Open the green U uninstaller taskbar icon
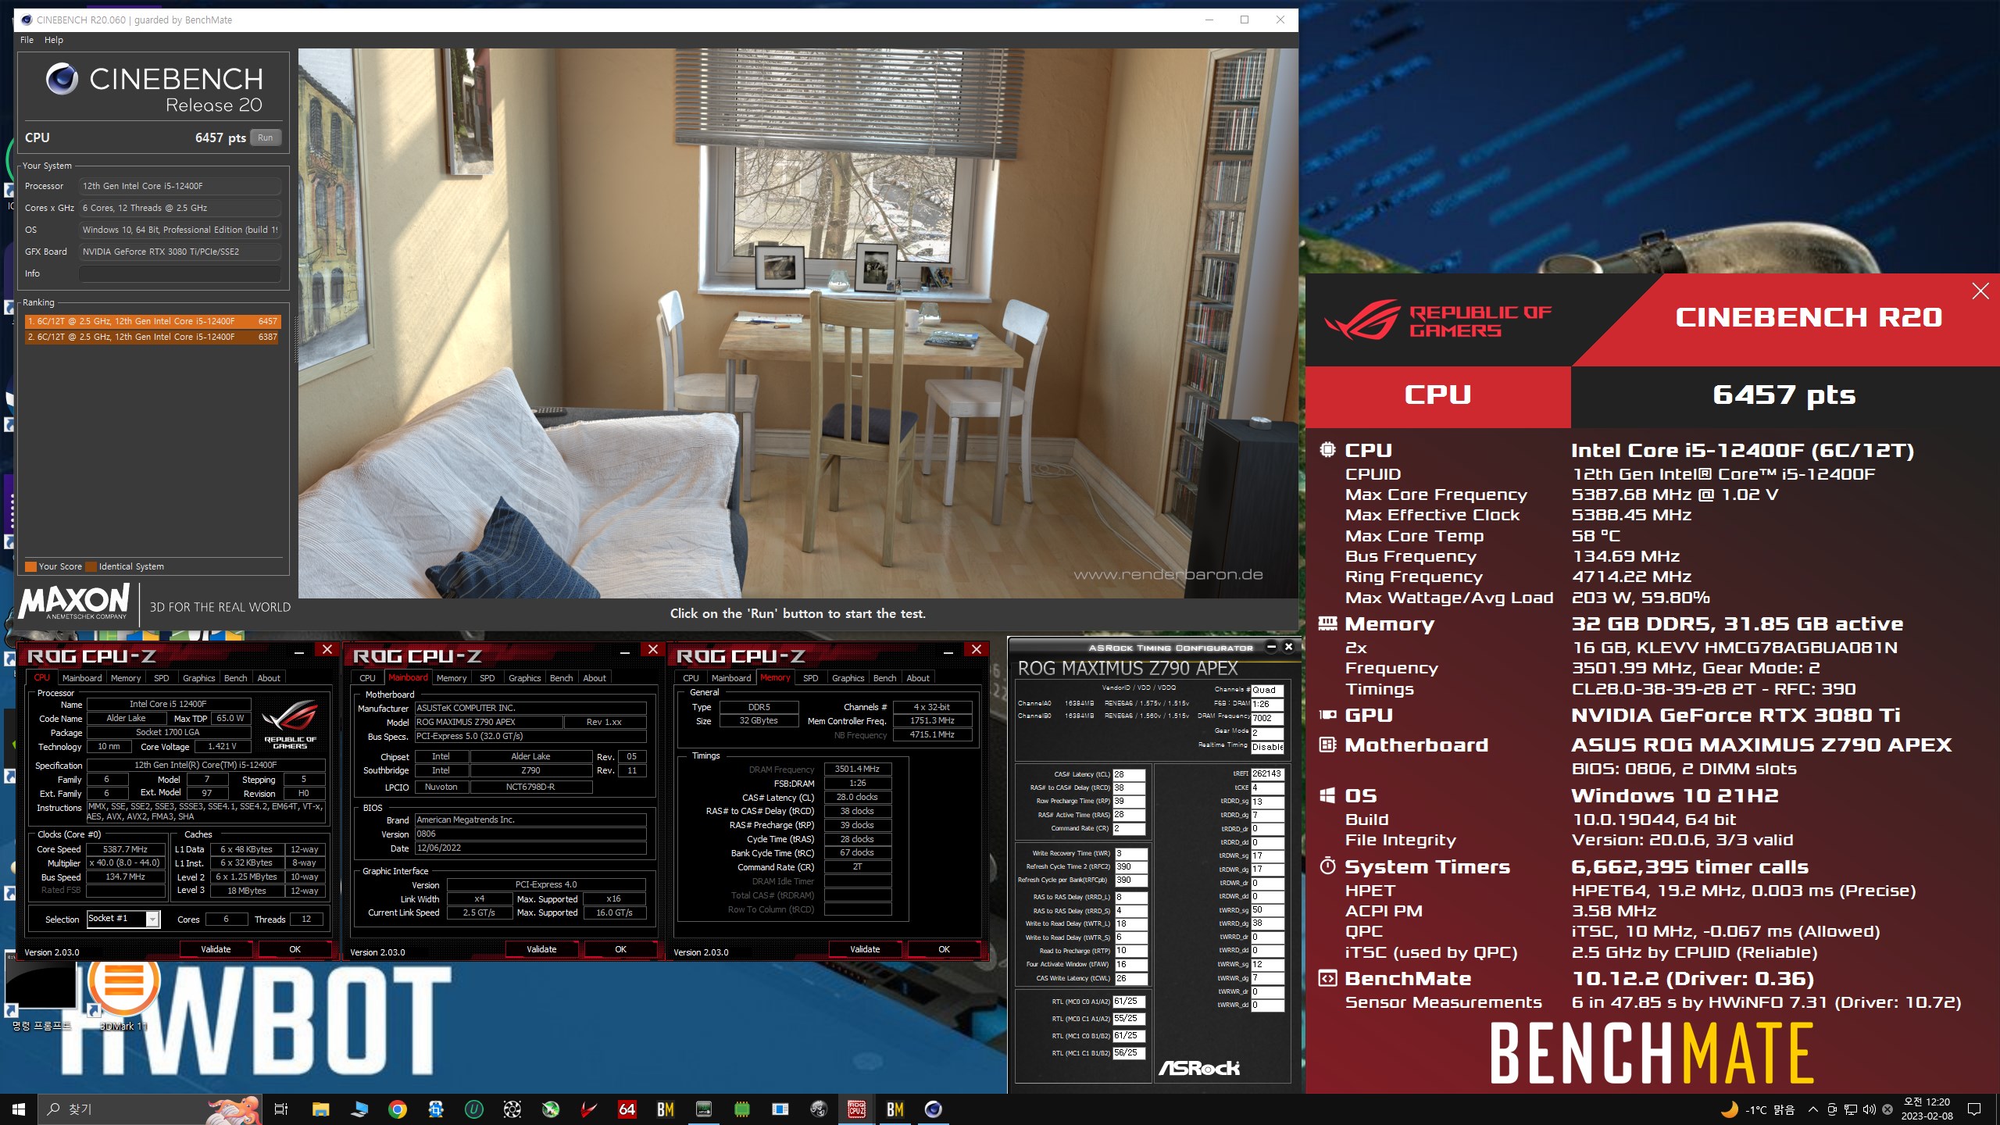Screen dimensions: 2000x1125 pyautogui.click(x=474, y=1109)
